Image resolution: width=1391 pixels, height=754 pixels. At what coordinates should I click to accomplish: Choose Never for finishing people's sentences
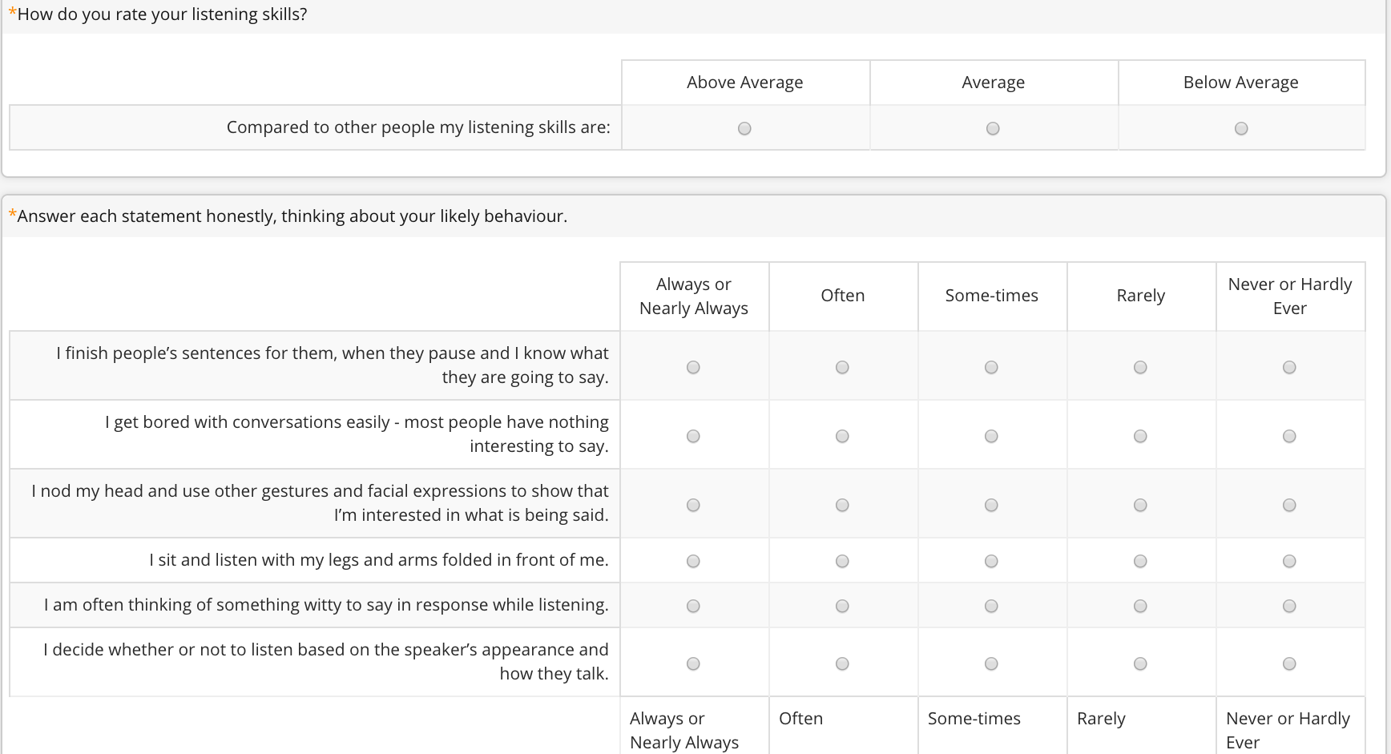1289,367
